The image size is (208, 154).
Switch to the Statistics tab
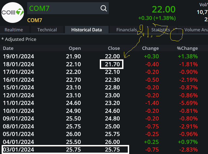pos(161,30)
